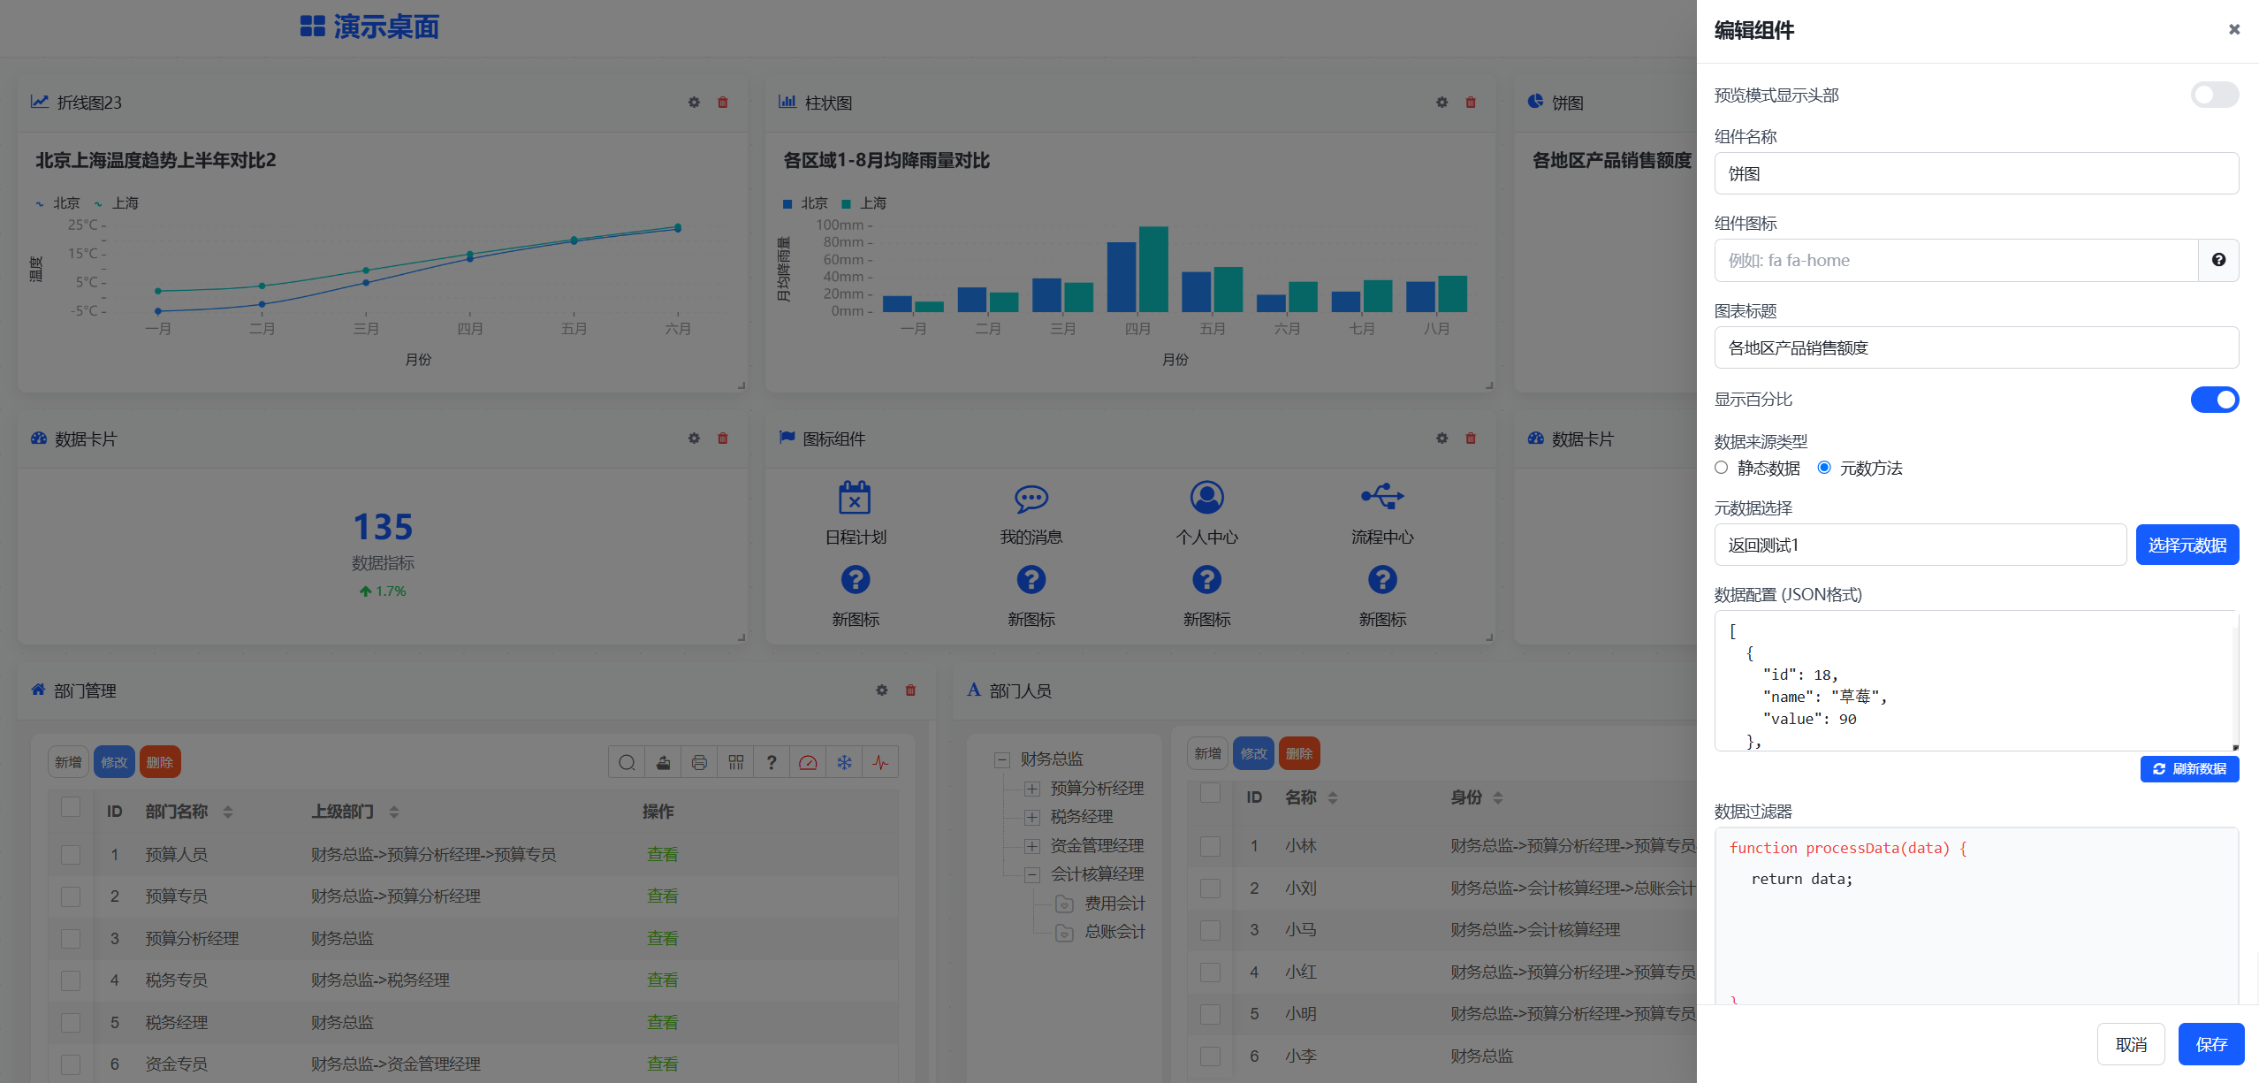This screenshot has width=2259, height=1083.
Task: Click the print icon in department toolbar
Action: pos(699,762)
